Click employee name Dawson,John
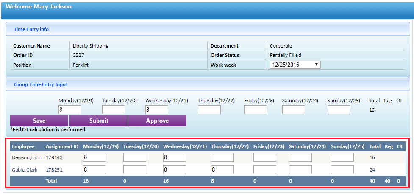The height and width of the screenshot is (194, 414). click(x=27, y=157)
